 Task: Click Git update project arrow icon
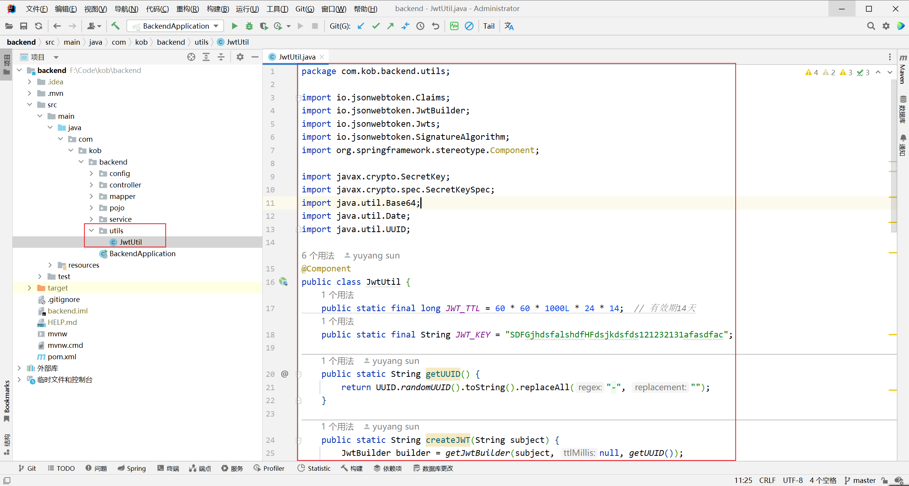pos(361,26)
